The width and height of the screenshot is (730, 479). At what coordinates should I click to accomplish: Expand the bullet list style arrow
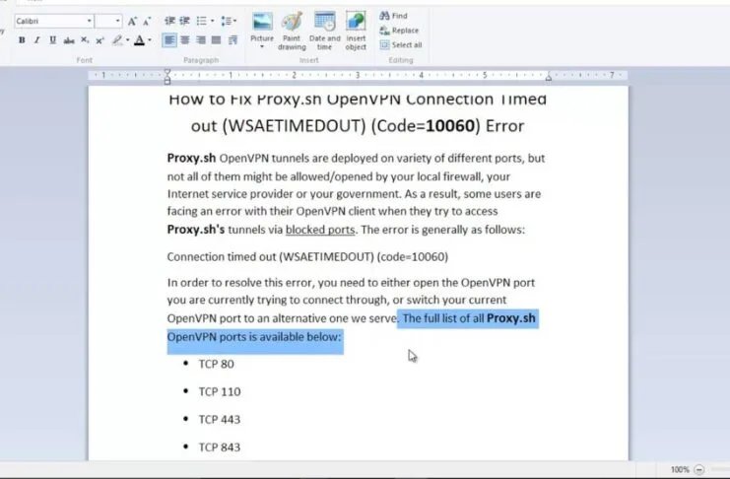pyautogui.click(x=212, y=21)
